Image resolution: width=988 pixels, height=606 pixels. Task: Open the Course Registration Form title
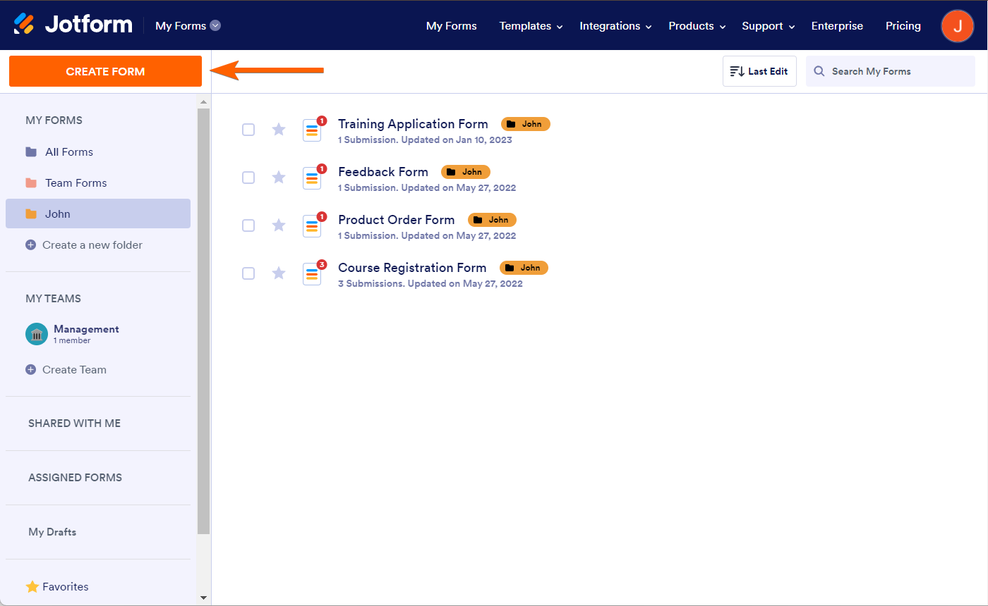[x=412, y=268]
